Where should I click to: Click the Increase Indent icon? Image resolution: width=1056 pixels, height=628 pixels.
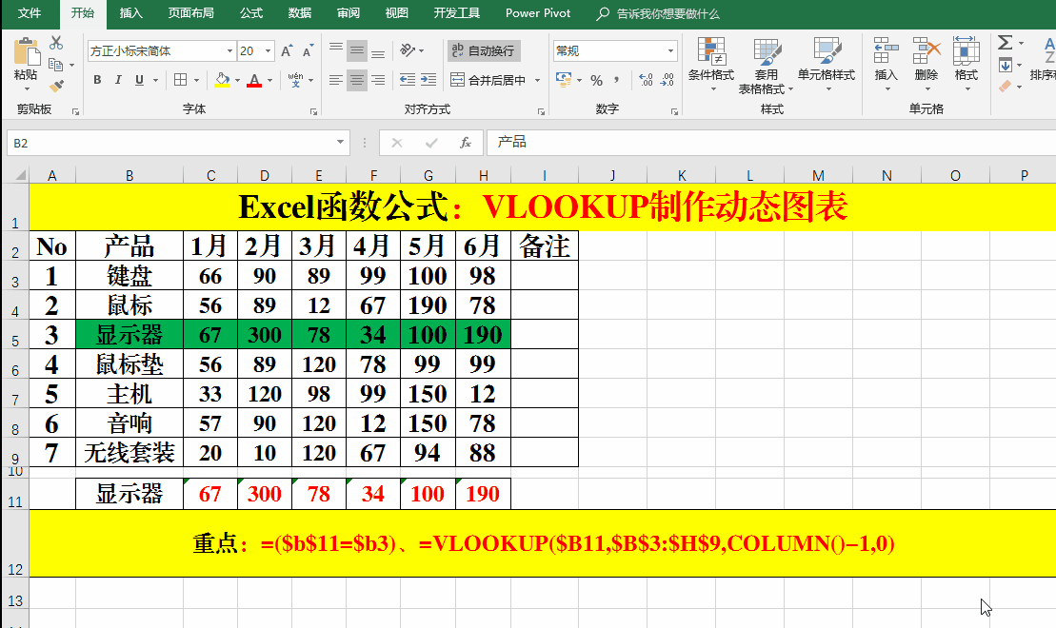click(429, 80)
